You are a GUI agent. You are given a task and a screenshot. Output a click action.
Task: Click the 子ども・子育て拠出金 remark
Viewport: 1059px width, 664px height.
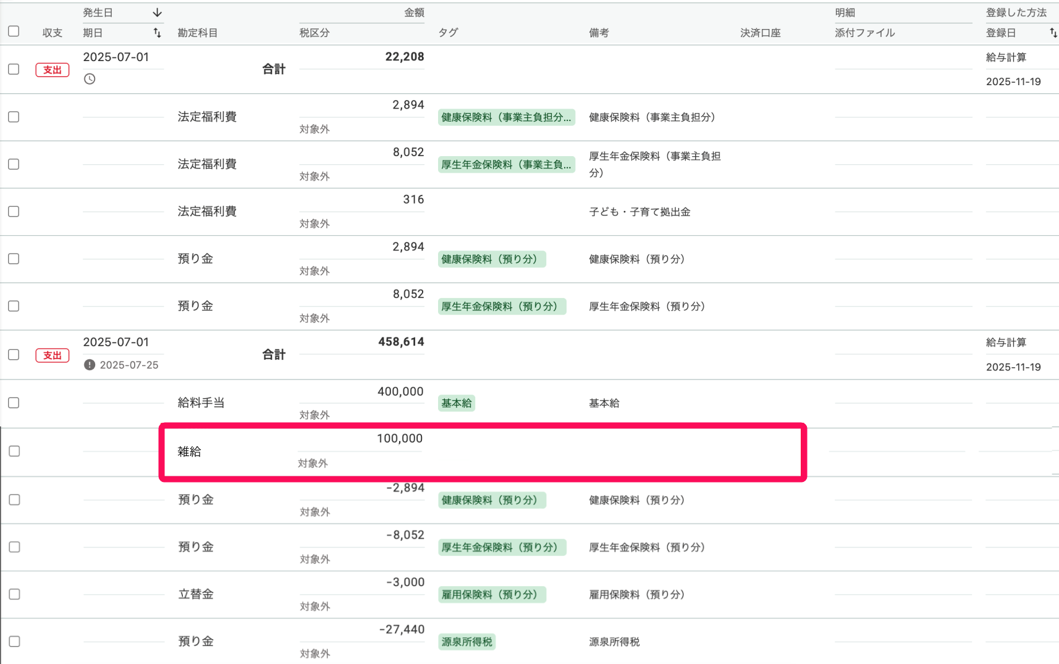point(640,212)
